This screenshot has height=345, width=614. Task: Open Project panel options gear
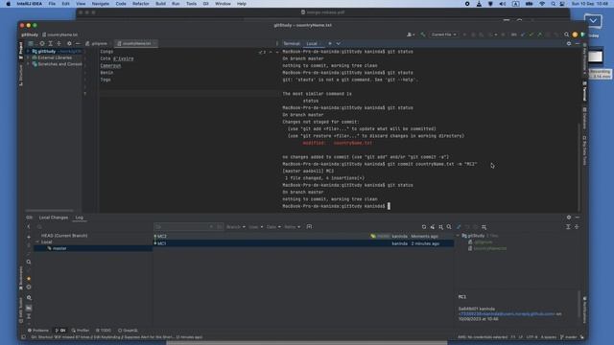point(69,43)
